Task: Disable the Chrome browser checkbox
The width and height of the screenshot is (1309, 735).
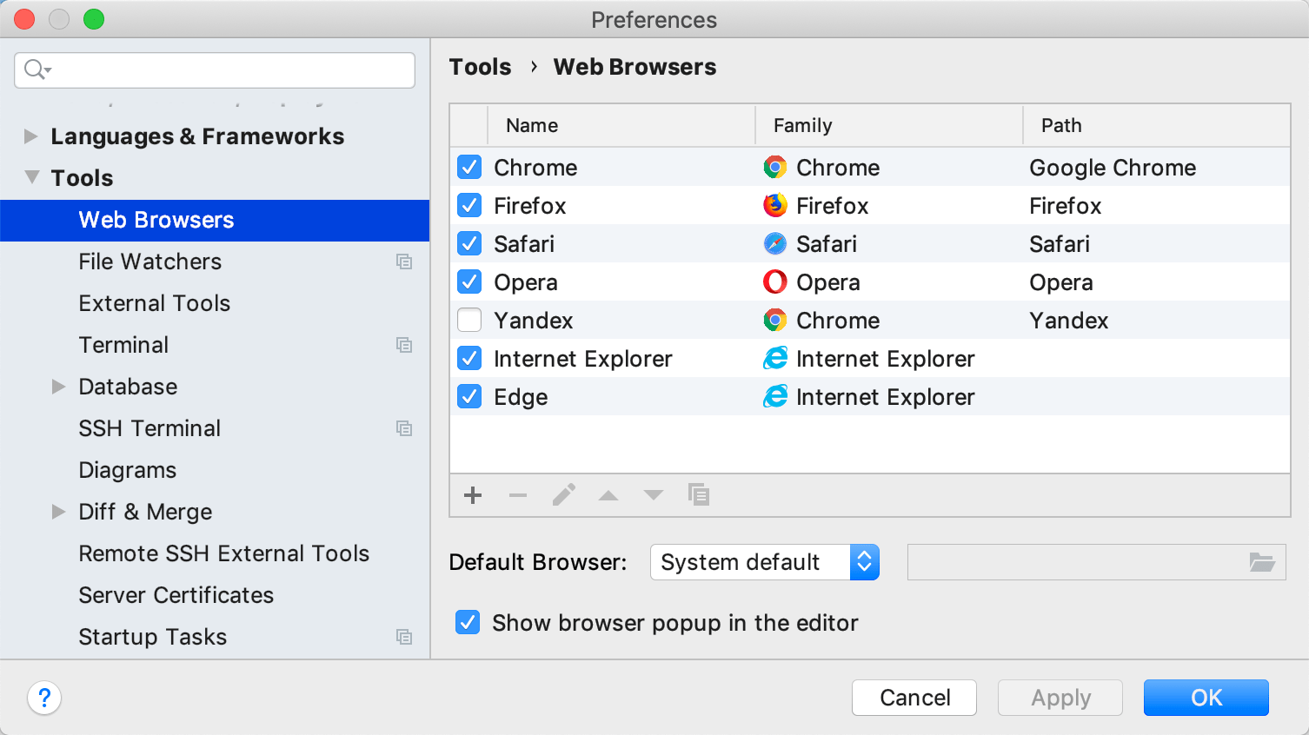Action: point(468,167)
